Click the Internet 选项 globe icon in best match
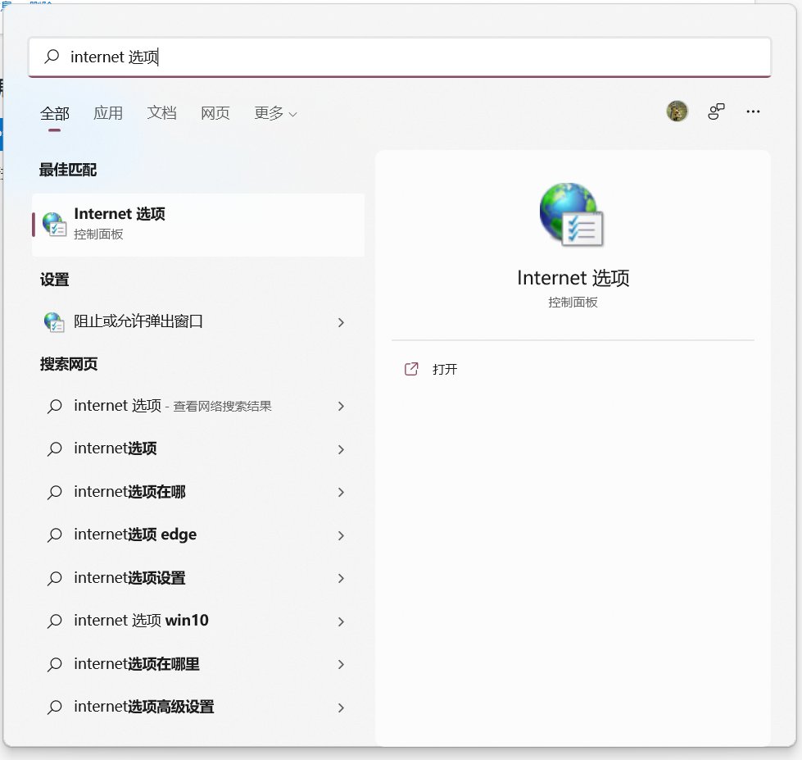 53,224
